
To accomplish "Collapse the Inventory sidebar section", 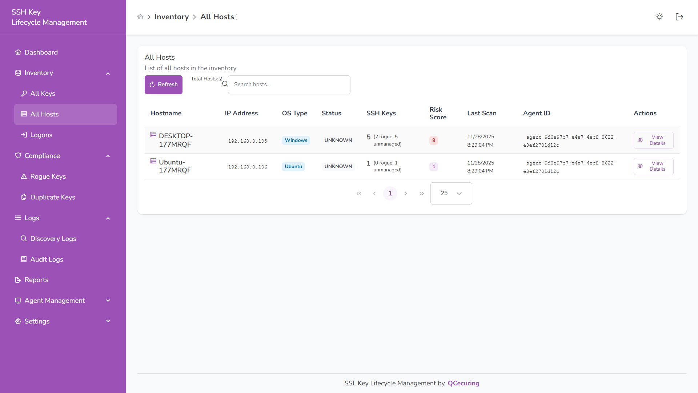I will pos(108,73).
